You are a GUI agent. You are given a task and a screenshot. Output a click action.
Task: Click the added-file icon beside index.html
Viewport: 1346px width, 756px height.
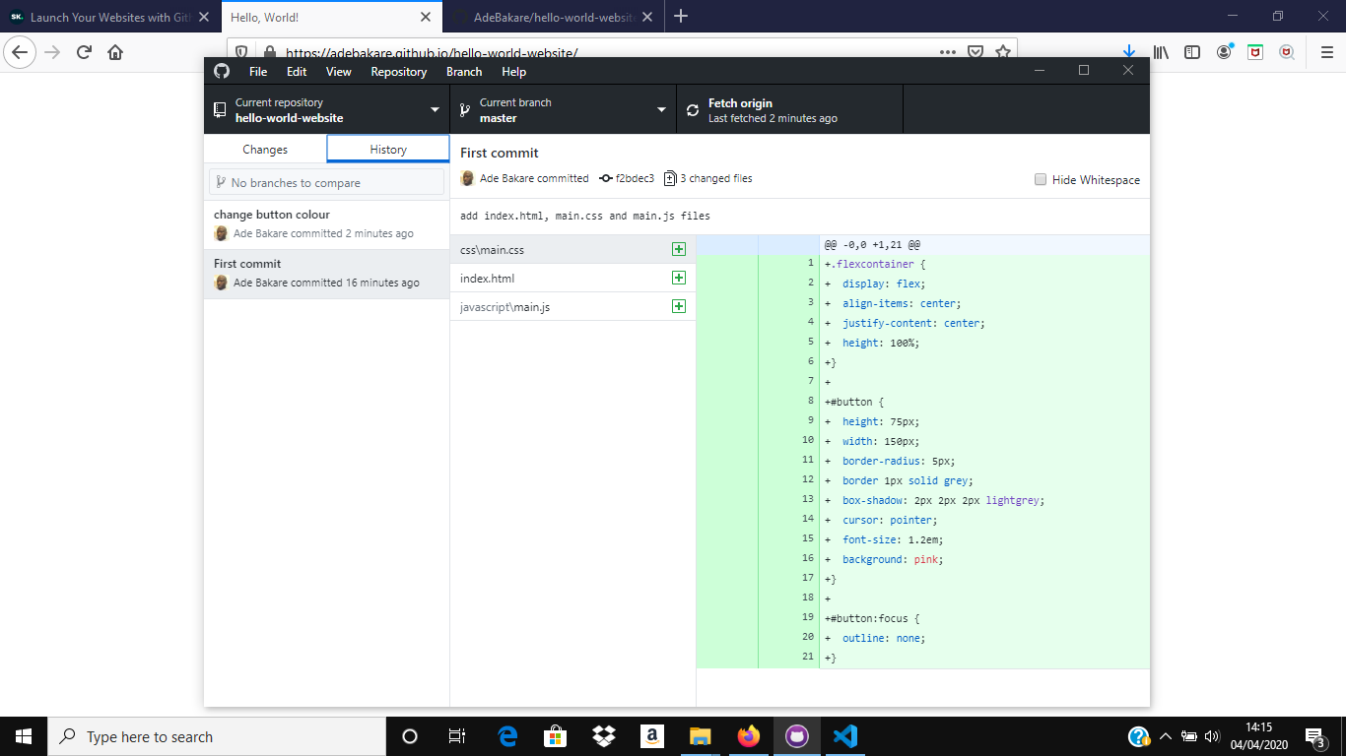(678, 278)
